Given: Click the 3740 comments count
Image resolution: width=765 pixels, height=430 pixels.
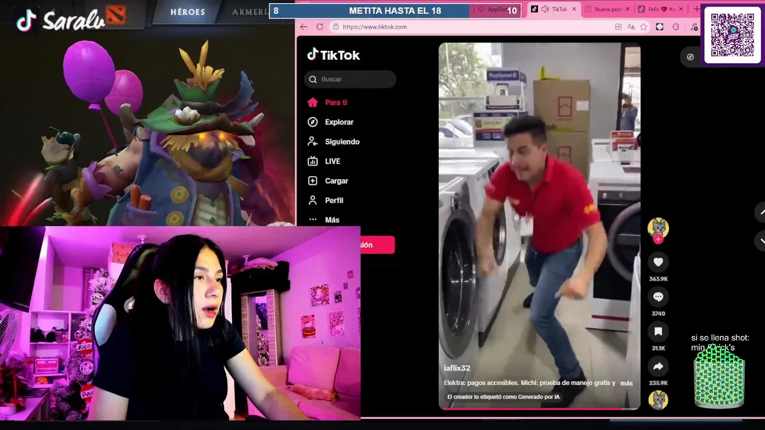Looking at the screenshot, I should click(x=658, y=314).
